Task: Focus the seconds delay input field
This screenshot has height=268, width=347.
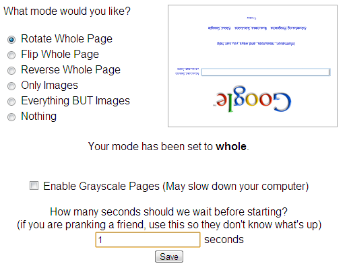Action: click(148, 240)
